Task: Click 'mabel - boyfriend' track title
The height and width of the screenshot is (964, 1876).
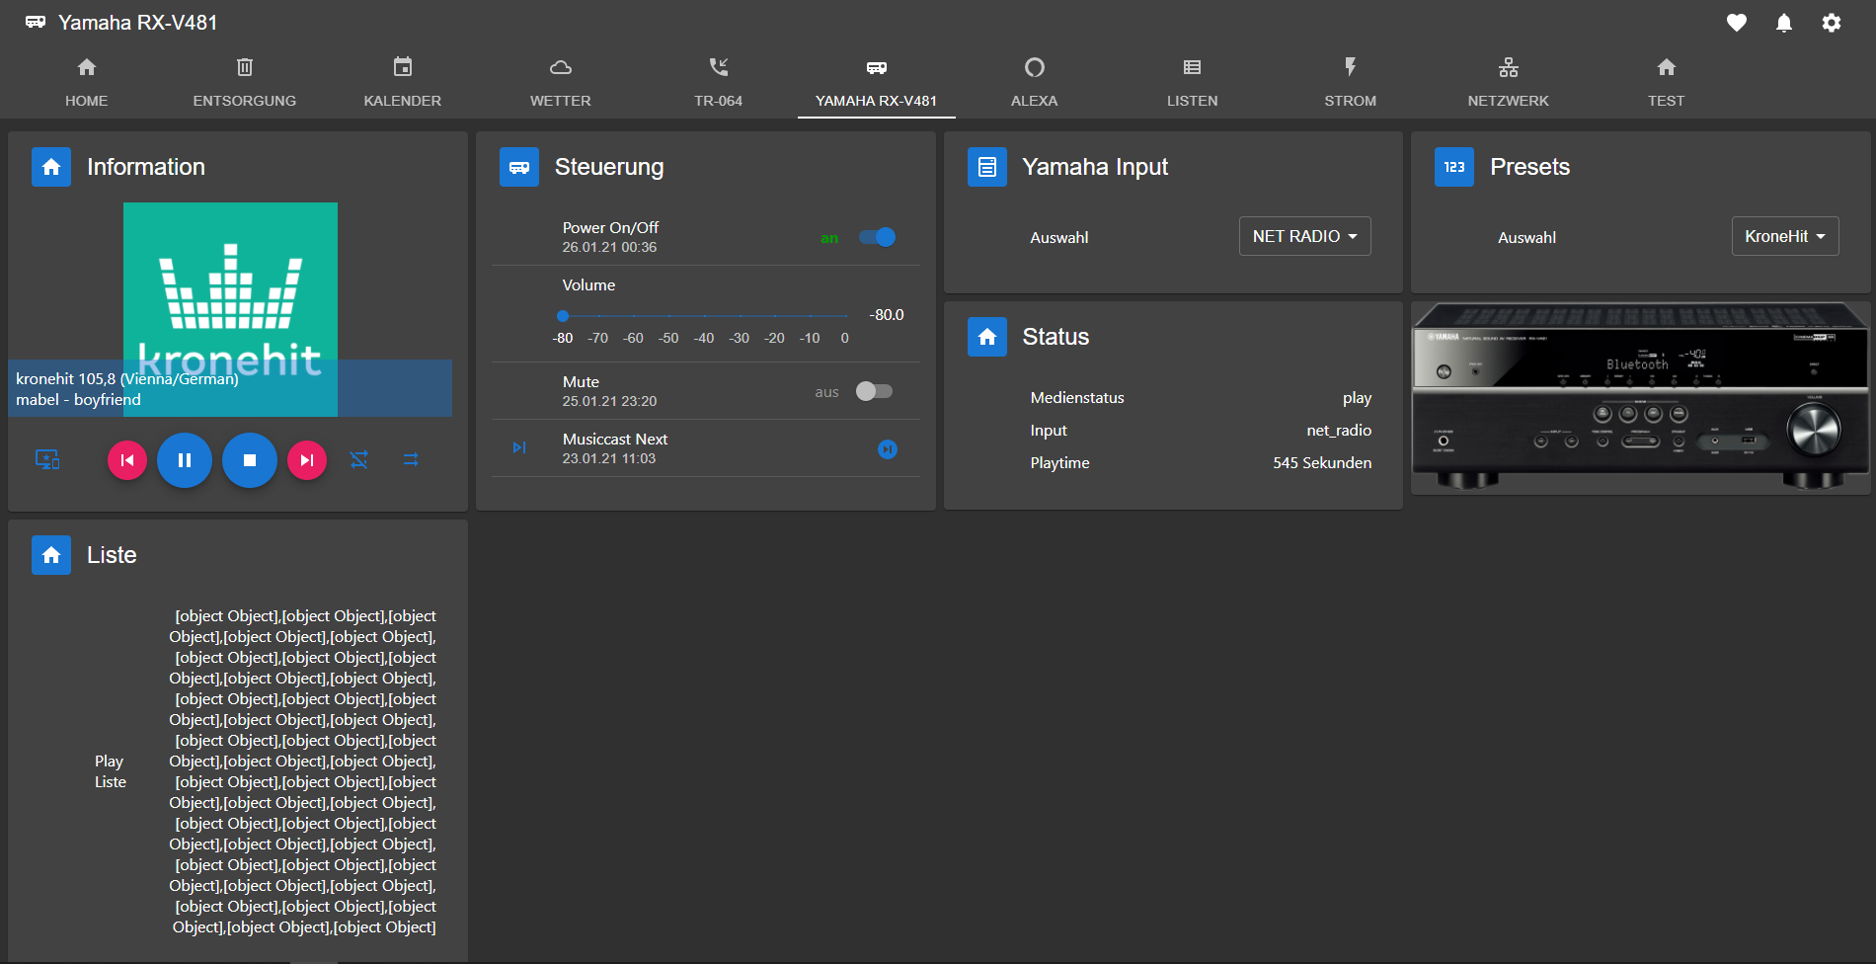Action: click(78, 399)
